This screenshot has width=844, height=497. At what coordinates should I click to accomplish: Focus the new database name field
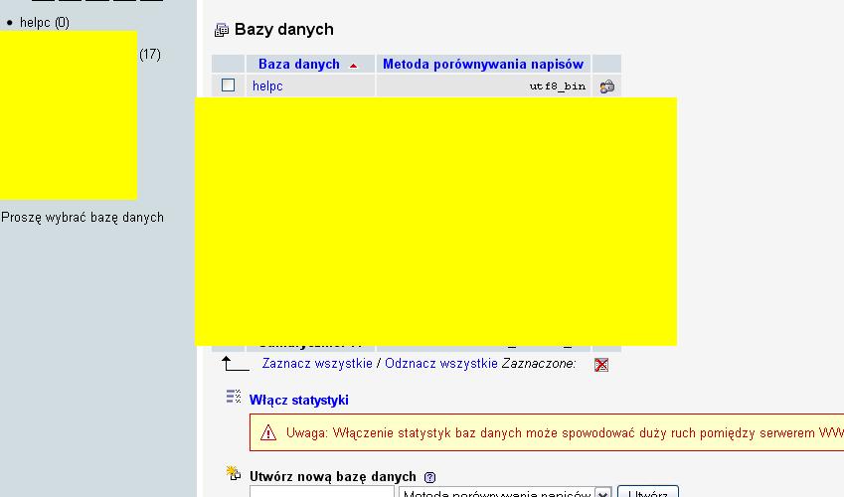tap(322, 492)
